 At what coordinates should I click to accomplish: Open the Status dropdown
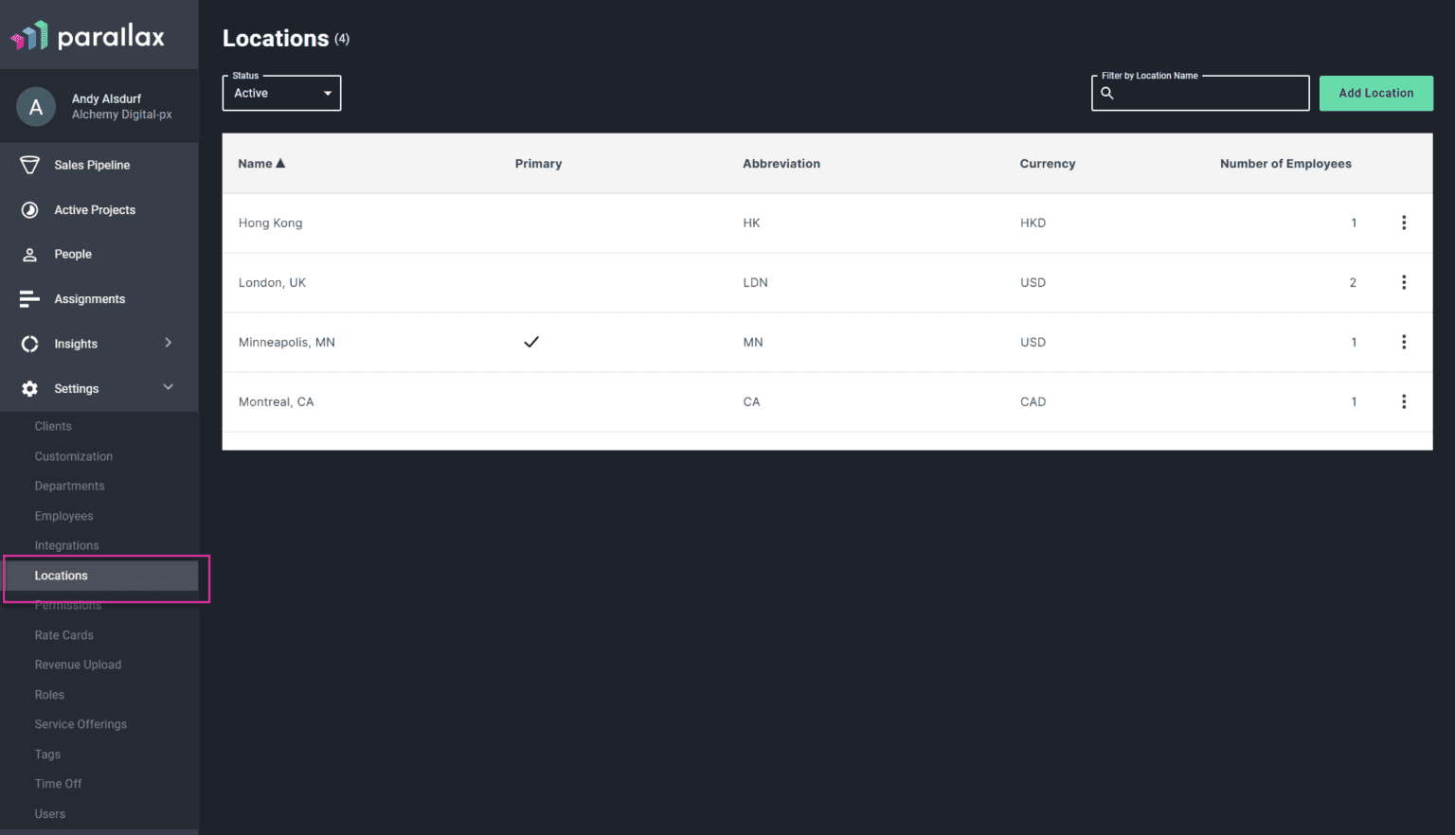[x=280, y=93]
